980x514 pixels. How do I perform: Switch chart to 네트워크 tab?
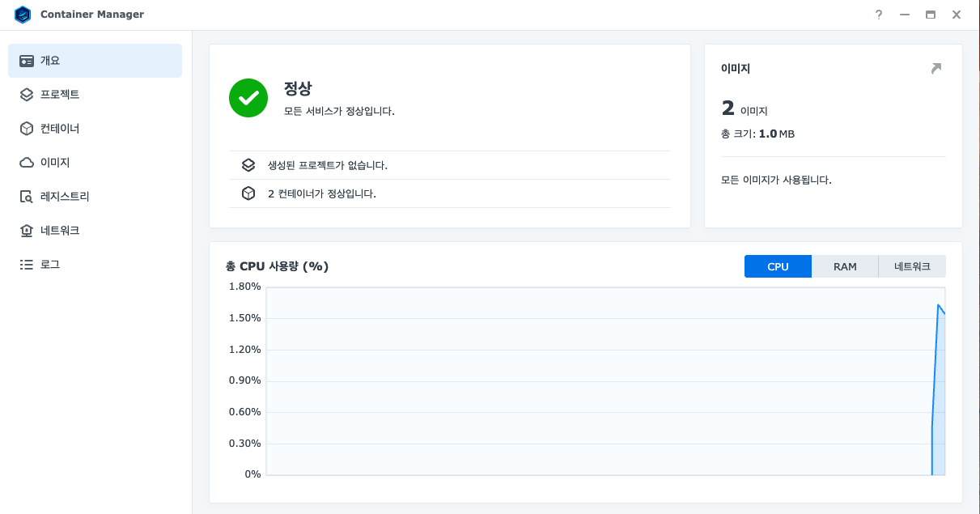pyautogui.click(x=912, y=266)
